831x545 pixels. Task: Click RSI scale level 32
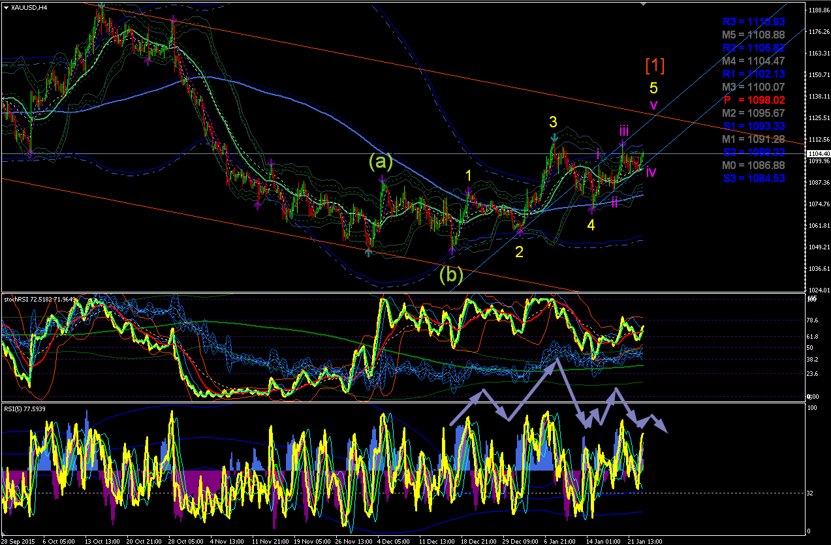pyautogui.click(x=810, y=493)
